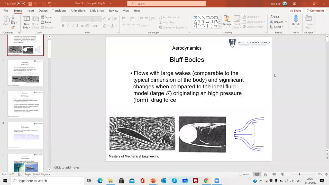Click the Share button
This screenshot has width=329, height=185.
(295, 11)
